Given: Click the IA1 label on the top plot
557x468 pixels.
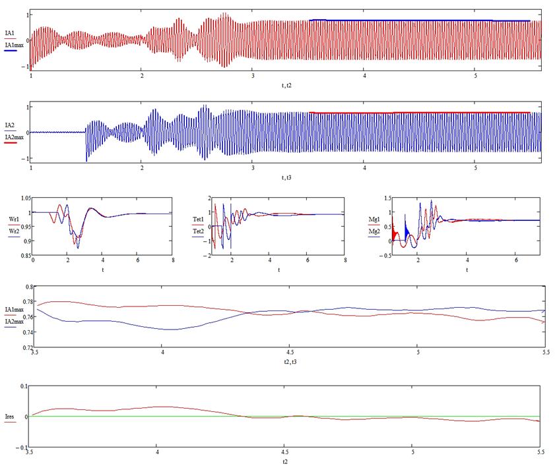Looking at the screenshot, I should coord(9,32).
